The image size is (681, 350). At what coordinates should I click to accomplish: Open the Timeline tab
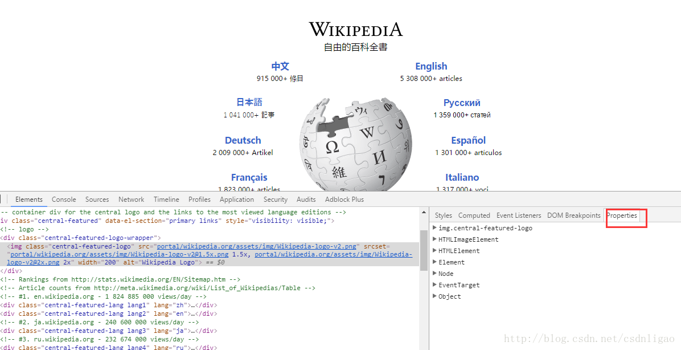[x=166, y=199]
